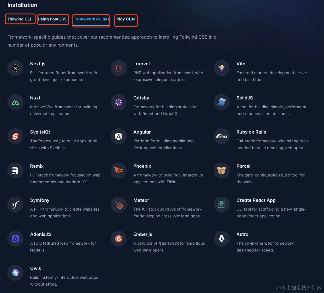Open the Play CDN tab
324x293 pixels.
tap(125, 19)
